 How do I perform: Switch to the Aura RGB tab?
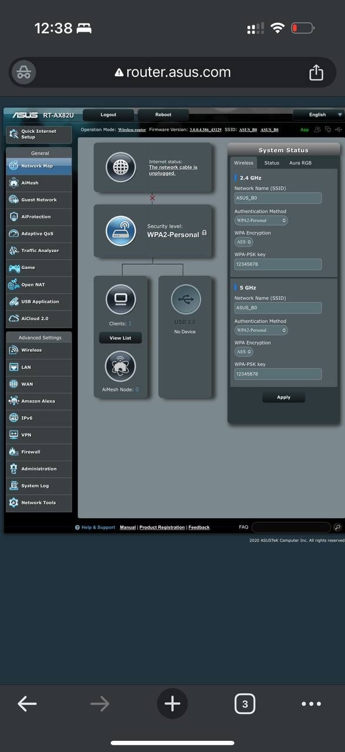300,163
